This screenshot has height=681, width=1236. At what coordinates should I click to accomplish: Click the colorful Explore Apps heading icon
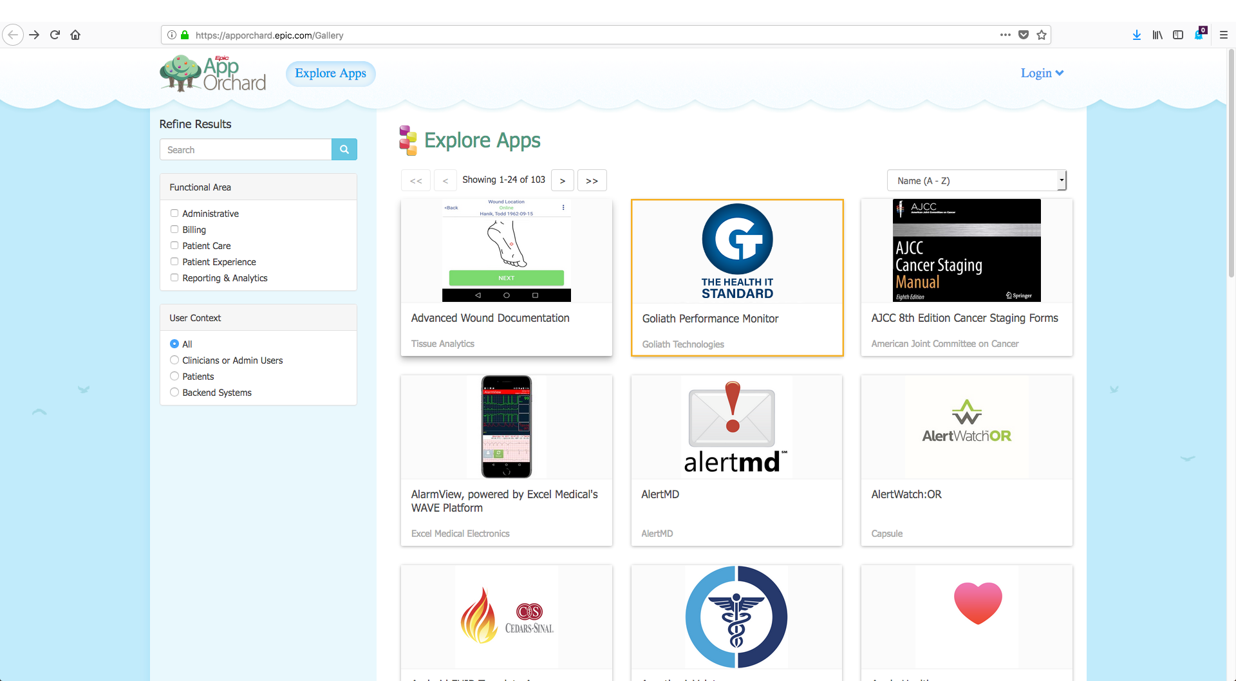407,140
